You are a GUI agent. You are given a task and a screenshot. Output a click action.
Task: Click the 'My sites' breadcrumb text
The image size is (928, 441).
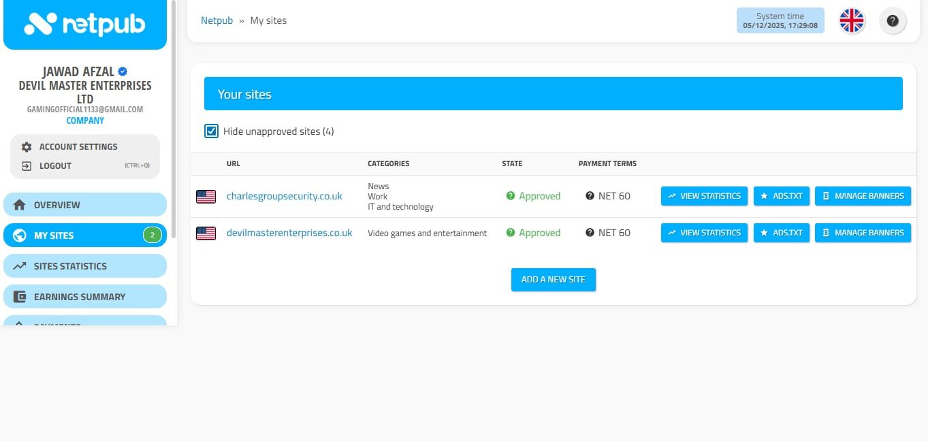pyautogui.click(x=268, y=20)
